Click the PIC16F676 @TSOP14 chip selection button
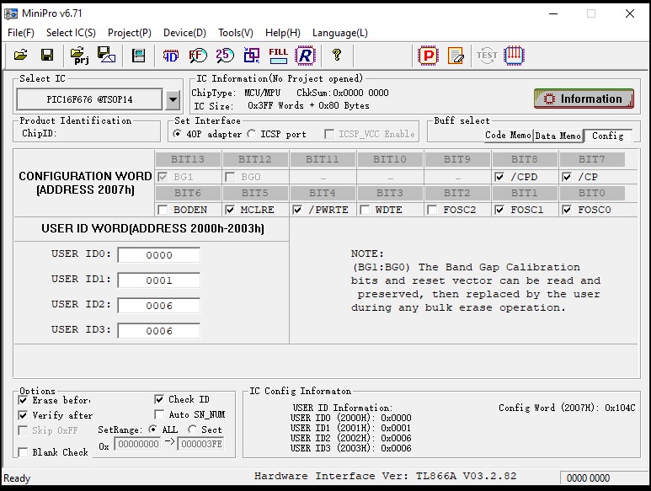Image resolution: width=651 pixels, height=491 pixels. pyautogui.click(x=90, y=99)
